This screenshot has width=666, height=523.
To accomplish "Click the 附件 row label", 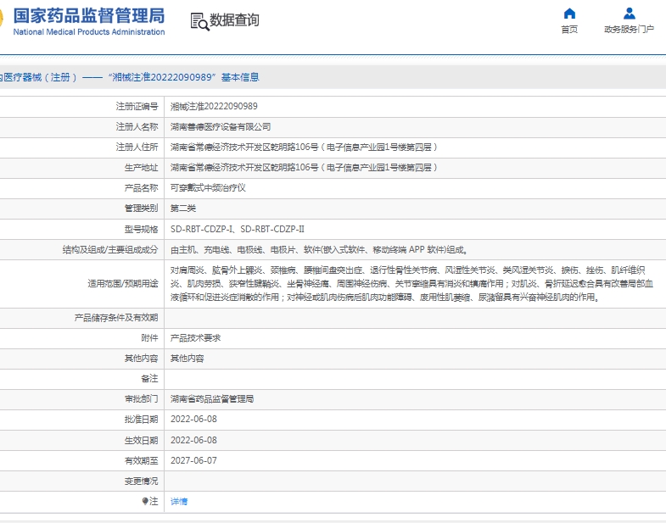I will (x=149, y=338).
